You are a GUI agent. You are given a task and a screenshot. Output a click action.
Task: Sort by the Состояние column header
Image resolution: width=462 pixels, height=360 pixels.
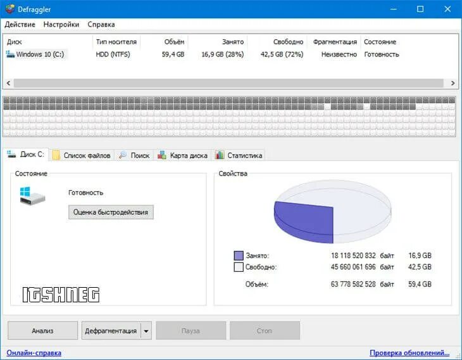pos(380,42)
